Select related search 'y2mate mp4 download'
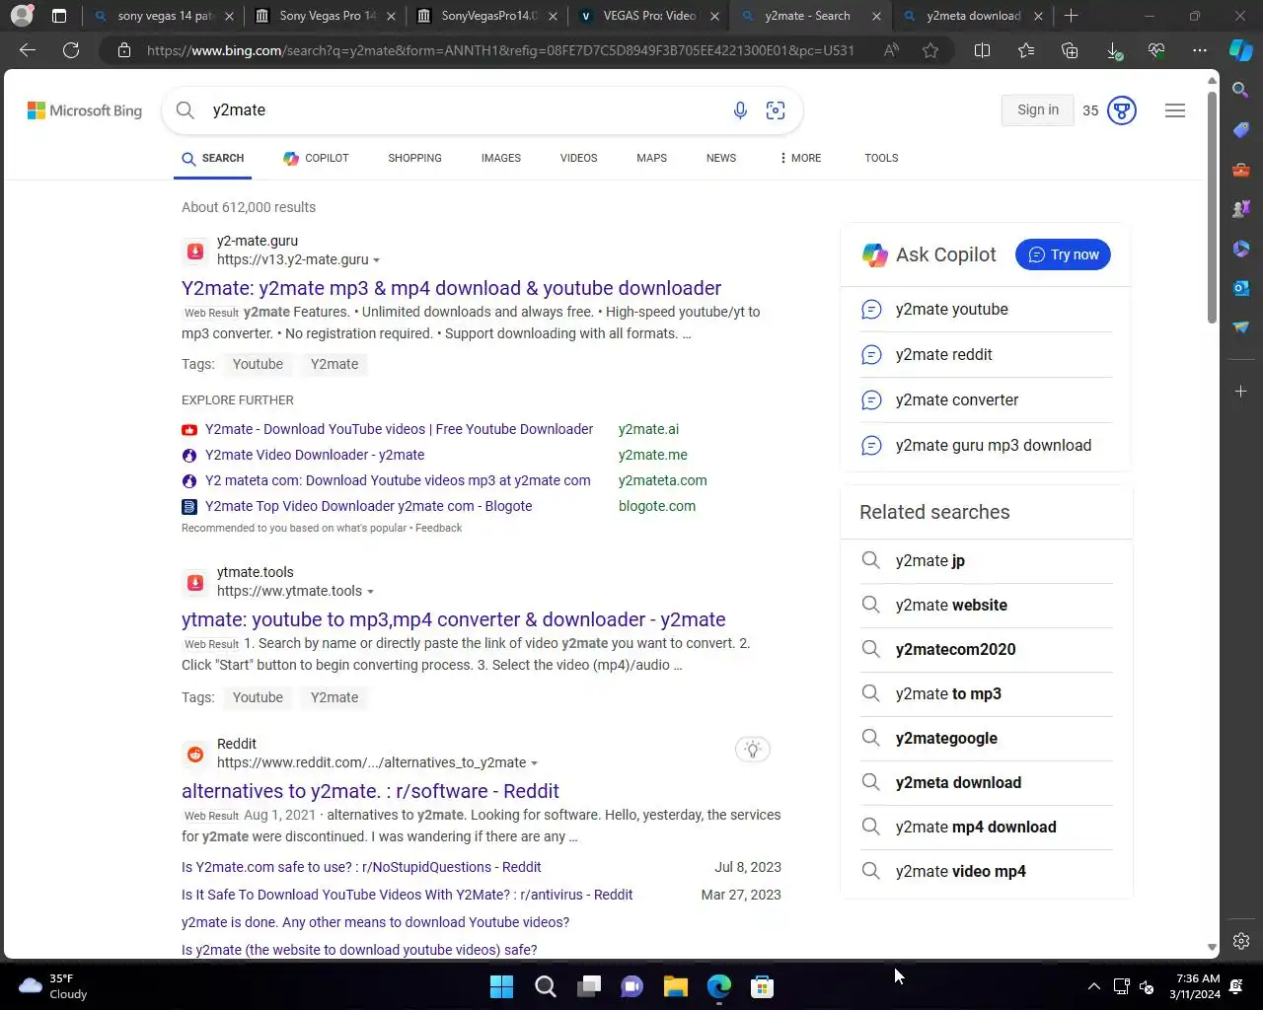This screenshot has height=1010, width=1263. pos(976,828)
